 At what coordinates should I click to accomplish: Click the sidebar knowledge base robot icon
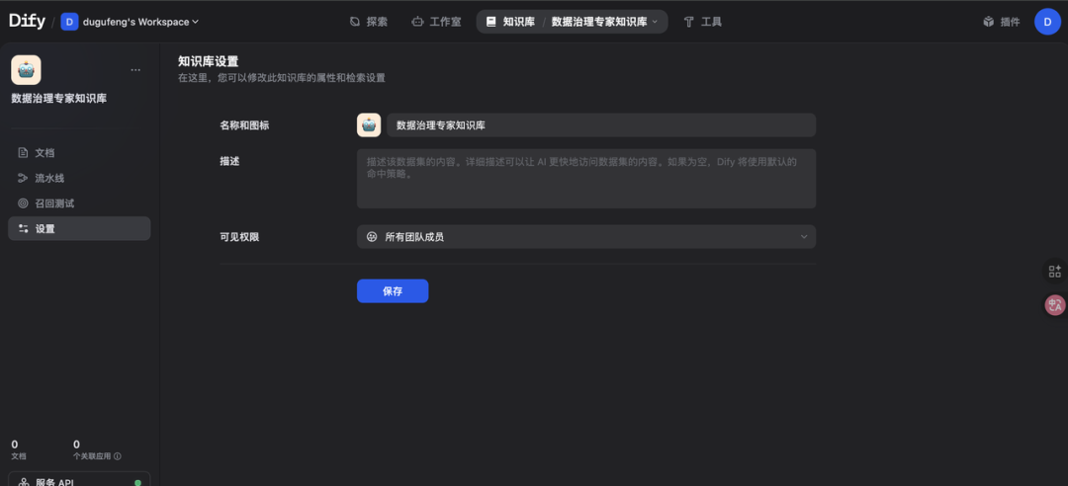coord(26,69)
